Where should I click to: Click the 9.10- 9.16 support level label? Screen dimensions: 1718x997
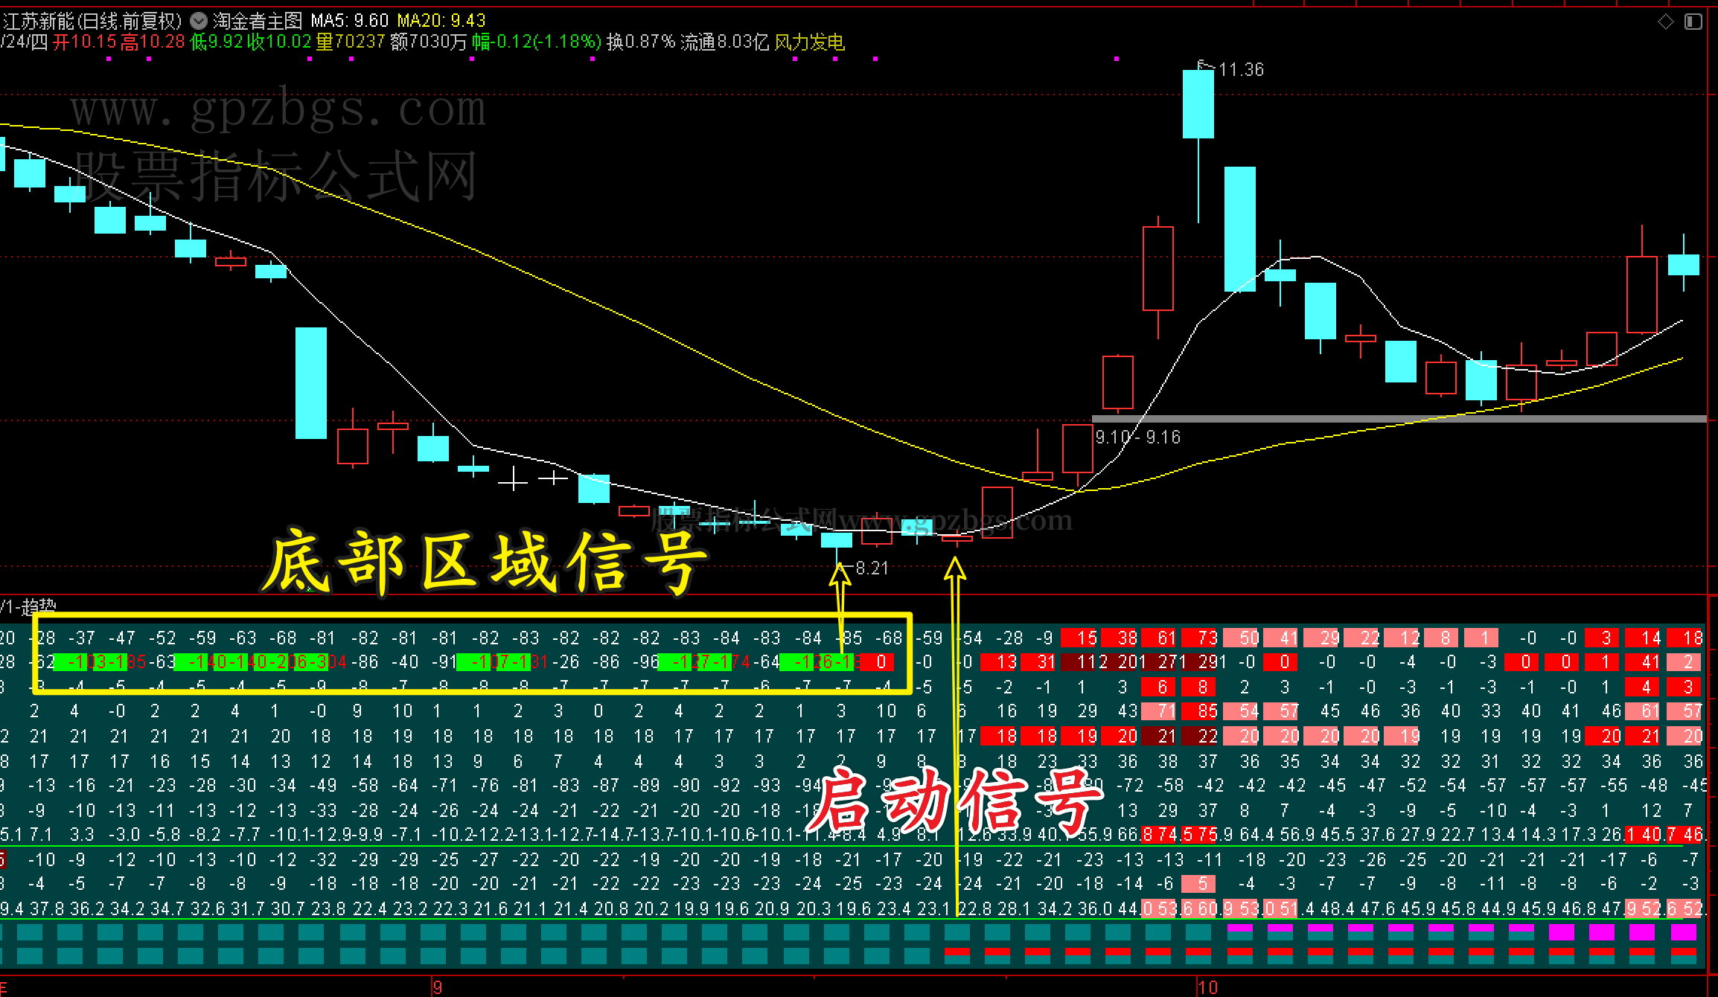1138,437
